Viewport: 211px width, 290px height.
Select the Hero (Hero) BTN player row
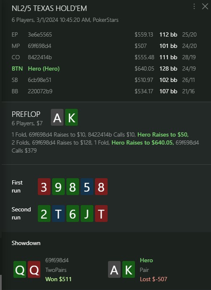click(104, 69)
